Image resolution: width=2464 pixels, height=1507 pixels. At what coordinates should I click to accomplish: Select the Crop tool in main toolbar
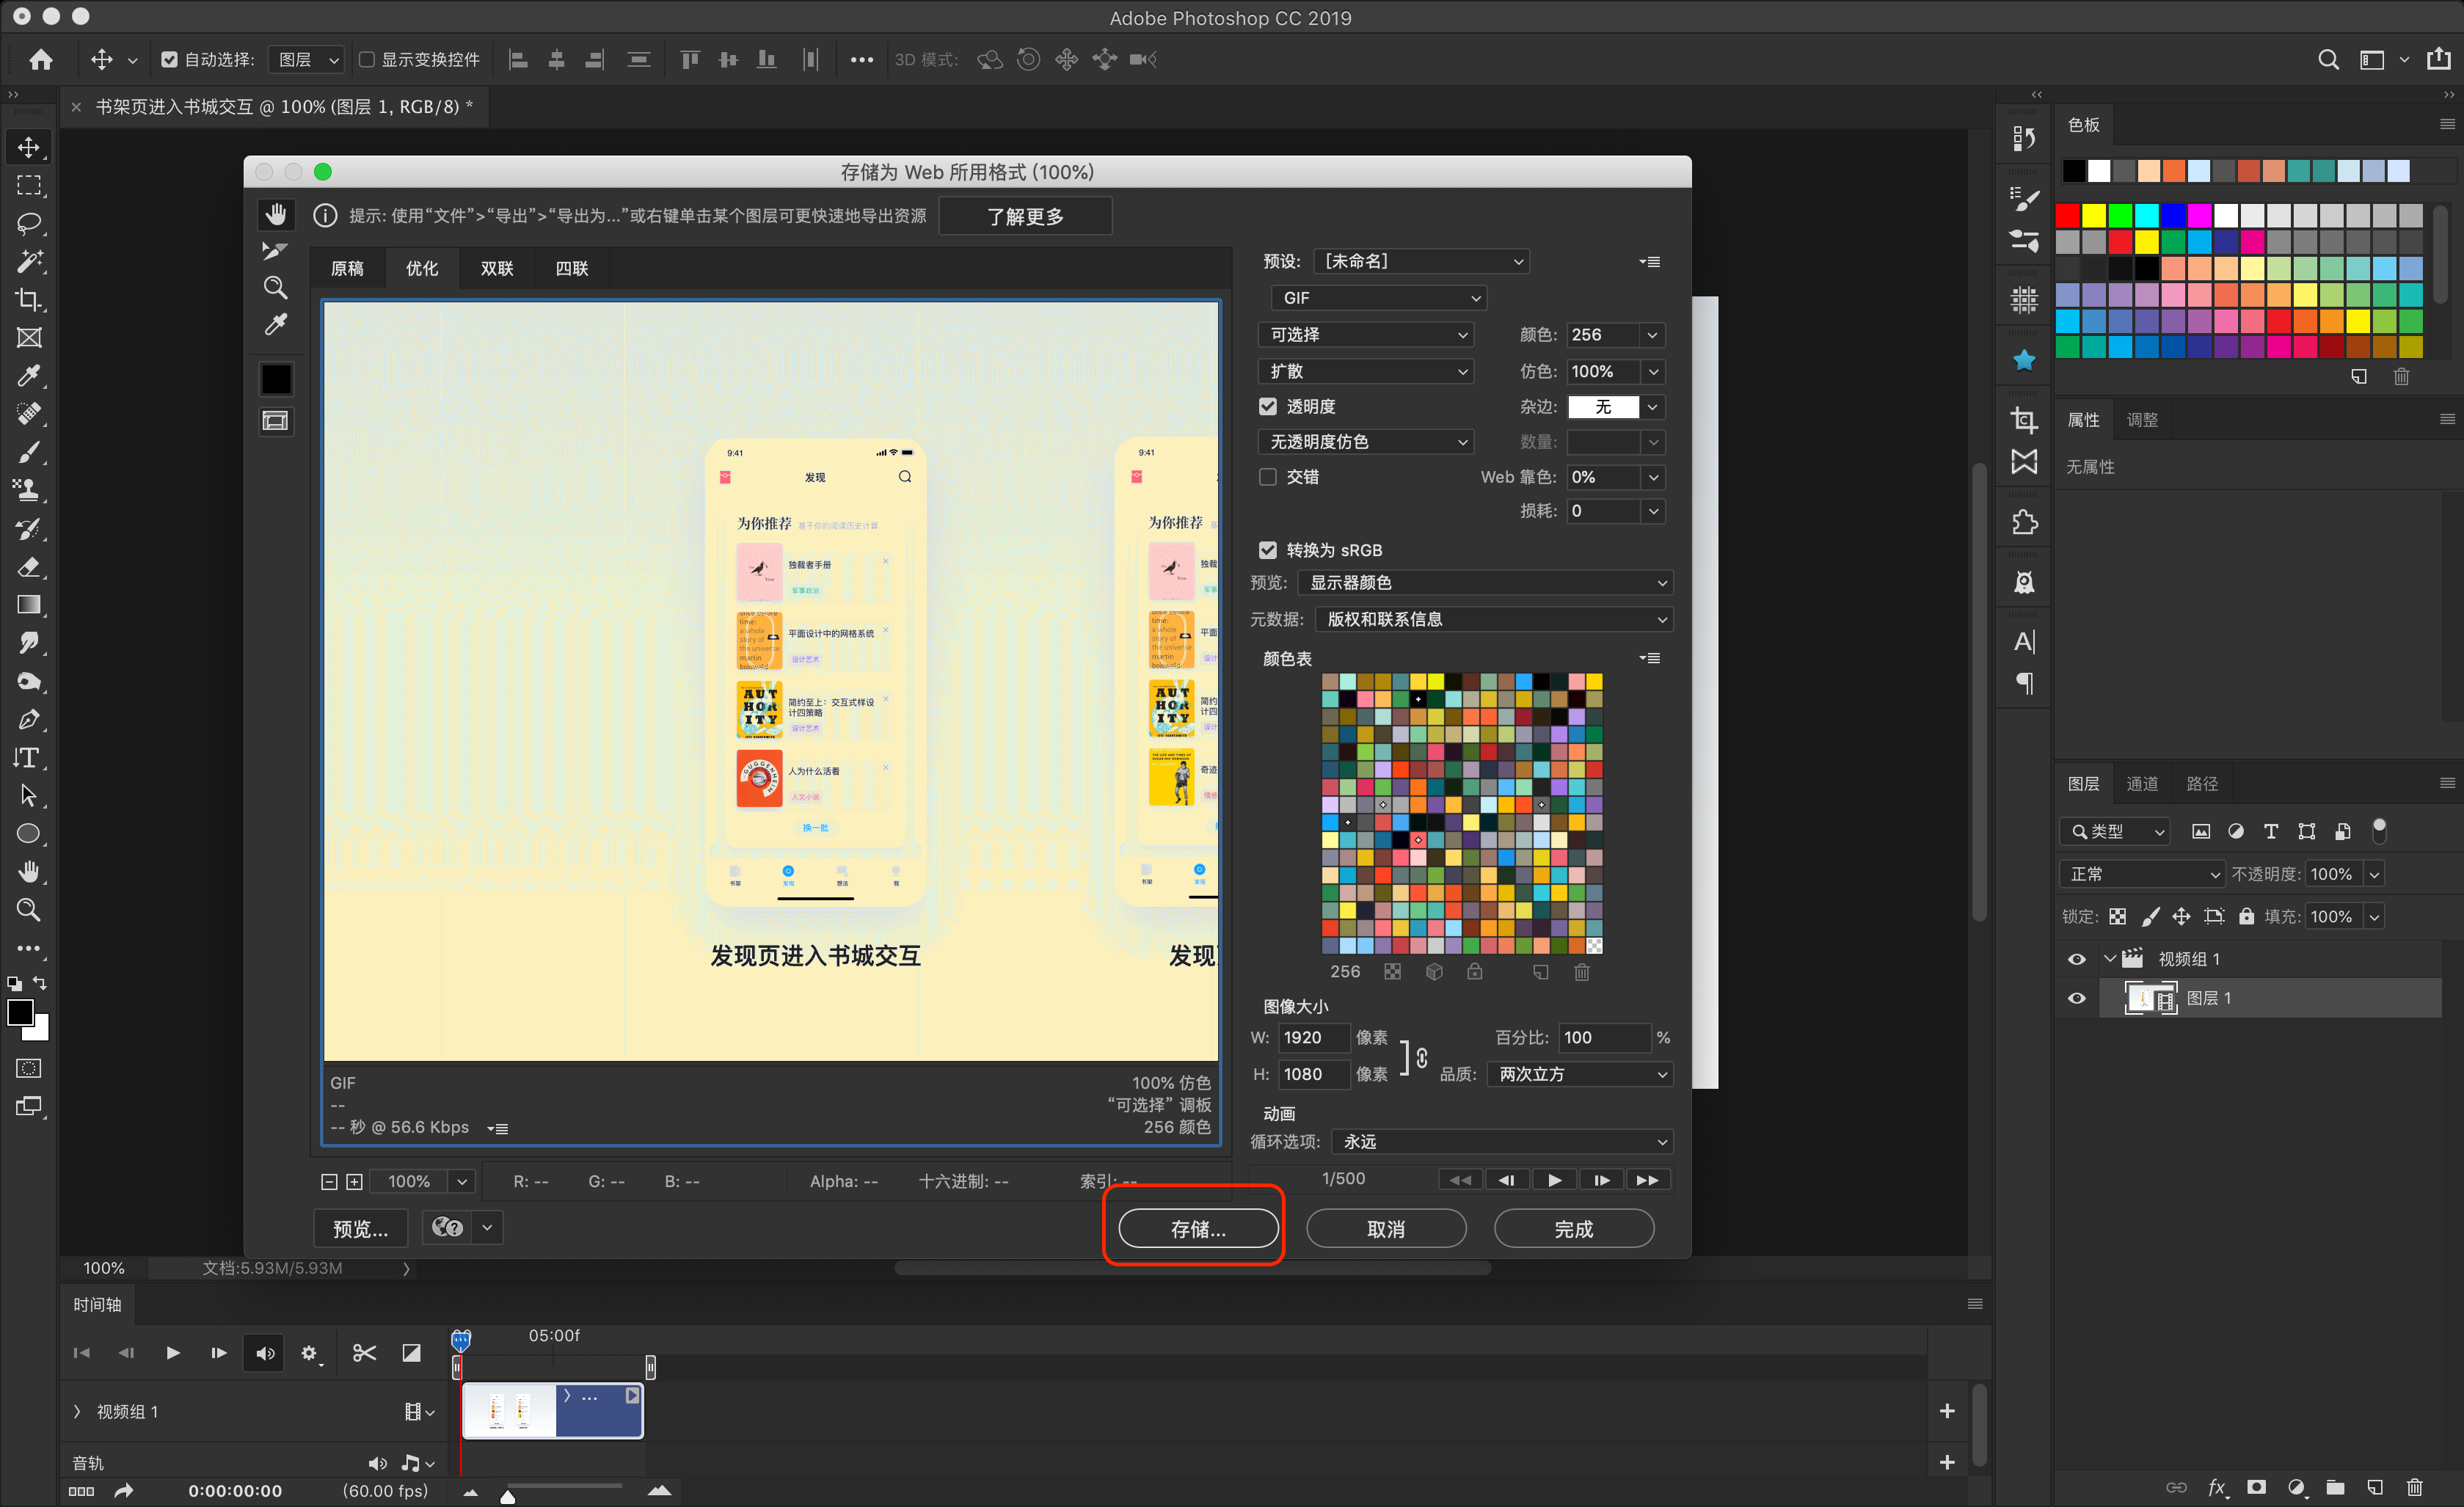pos(29,299)
